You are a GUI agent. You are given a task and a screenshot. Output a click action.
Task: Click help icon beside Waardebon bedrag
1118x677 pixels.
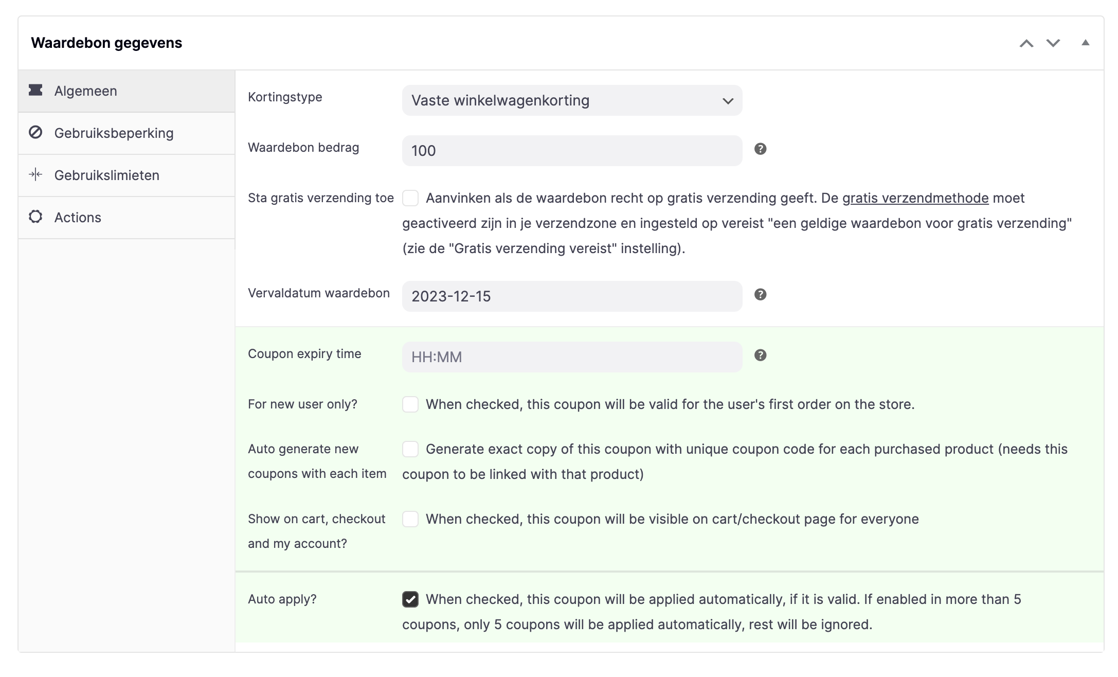coord(760,149)
